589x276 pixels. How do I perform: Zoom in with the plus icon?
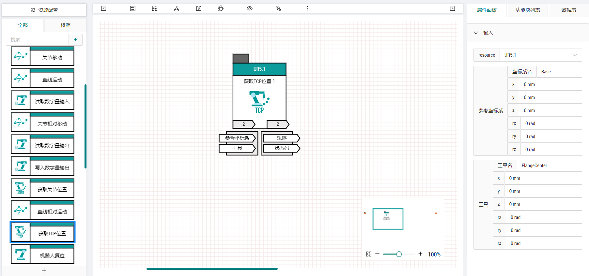[420, 254]
